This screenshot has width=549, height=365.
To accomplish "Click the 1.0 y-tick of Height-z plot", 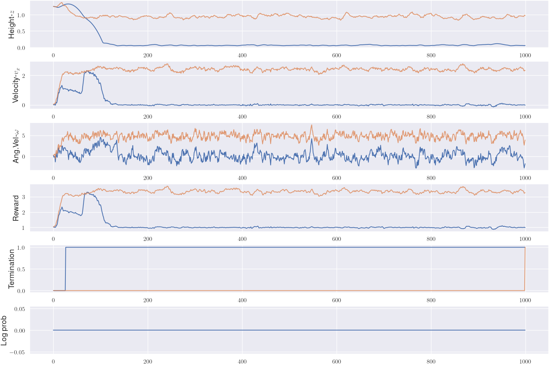I will (x=21, y=15).
